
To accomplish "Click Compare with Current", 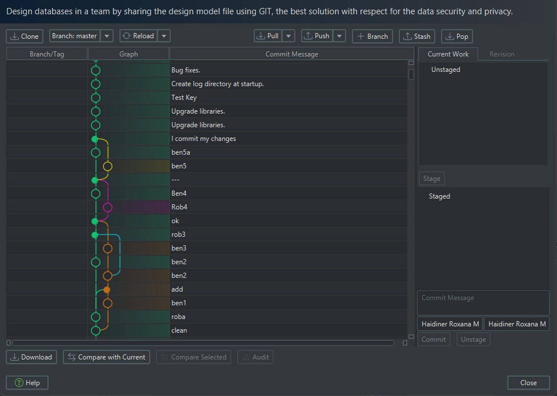I will click(107, 357).
